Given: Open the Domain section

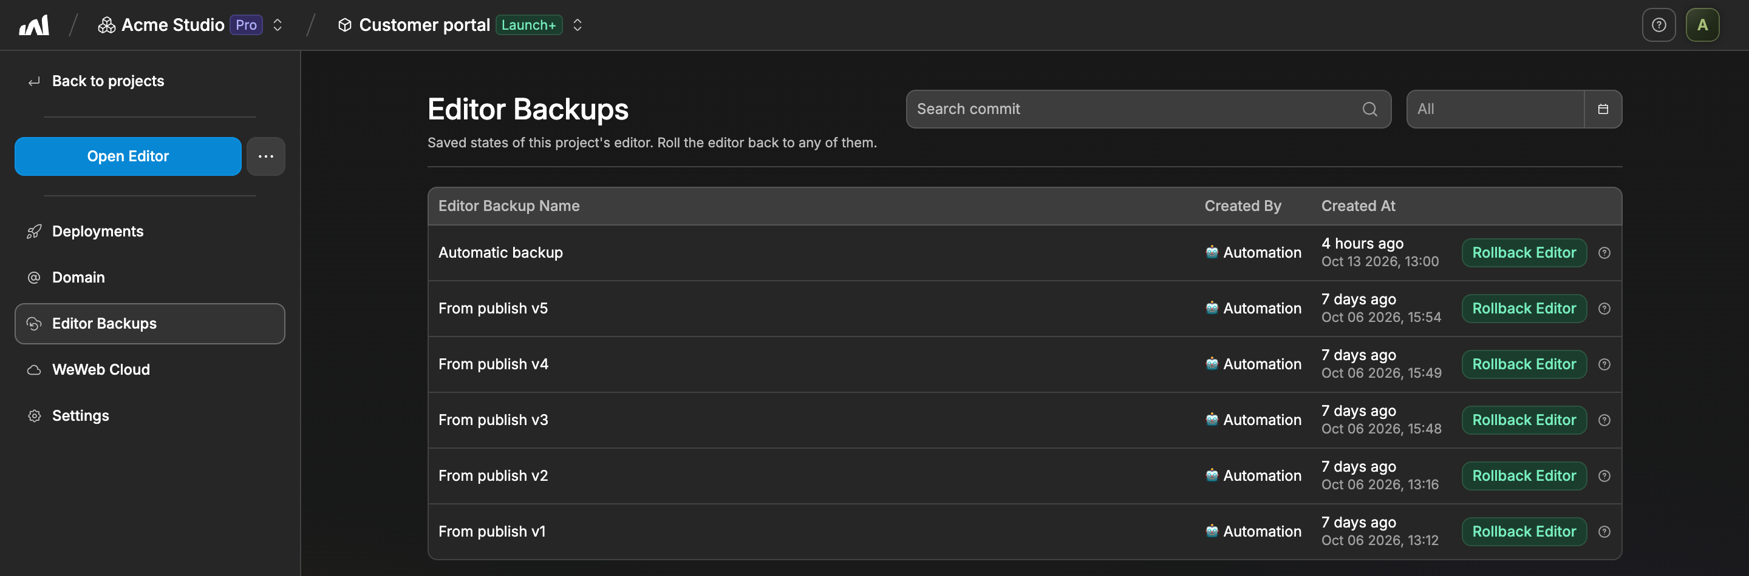Looking at the screenshot, I should pos(150,278).
